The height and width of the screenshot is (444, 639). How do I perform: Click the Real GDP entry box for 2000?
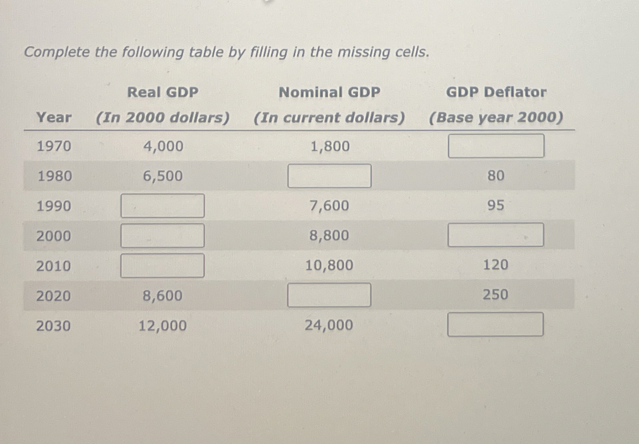162,235
